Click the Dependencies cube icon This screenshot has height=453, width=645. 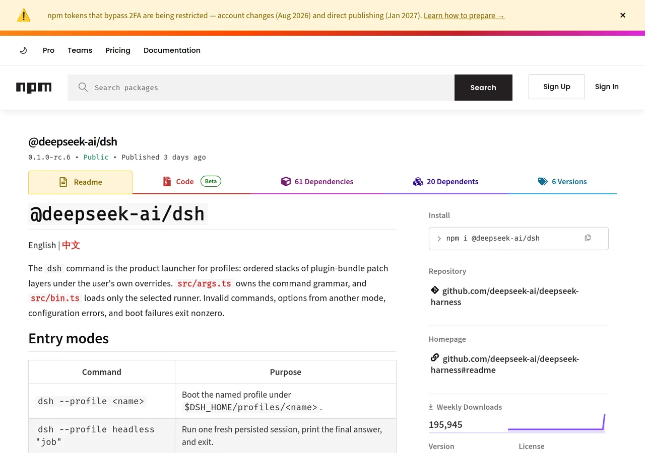tap(286, 182)
